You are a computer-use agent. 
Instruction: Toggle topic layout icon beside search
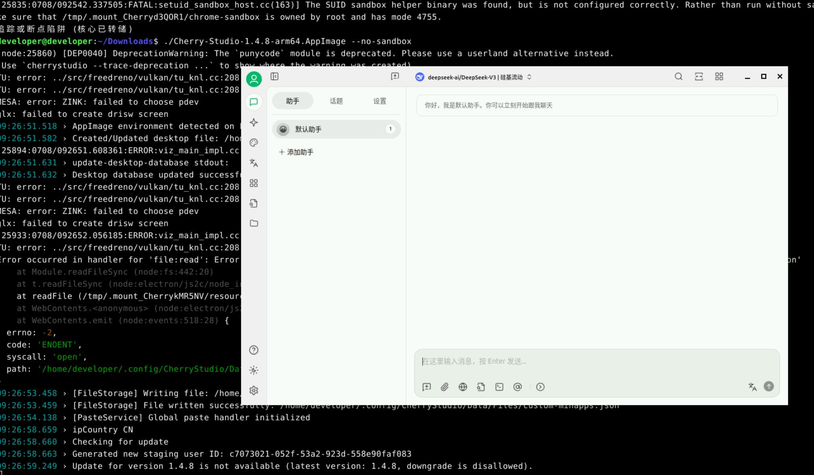tap(699, 76)
